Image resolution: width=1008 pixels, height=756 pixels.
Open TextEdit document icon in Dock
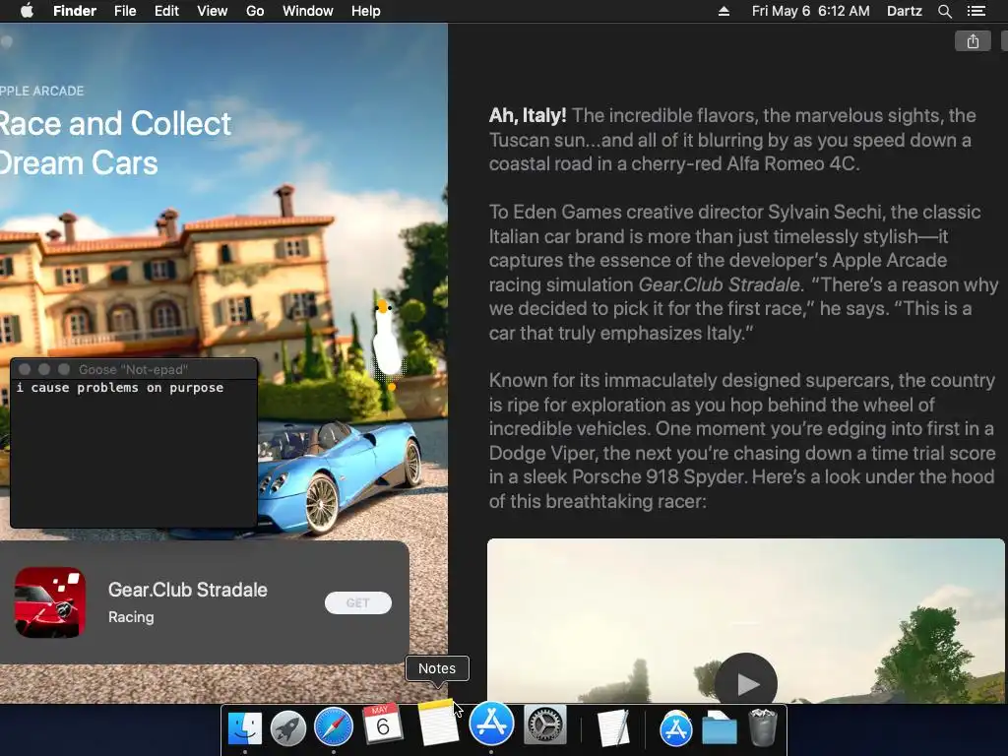click(x=612, y=729)
